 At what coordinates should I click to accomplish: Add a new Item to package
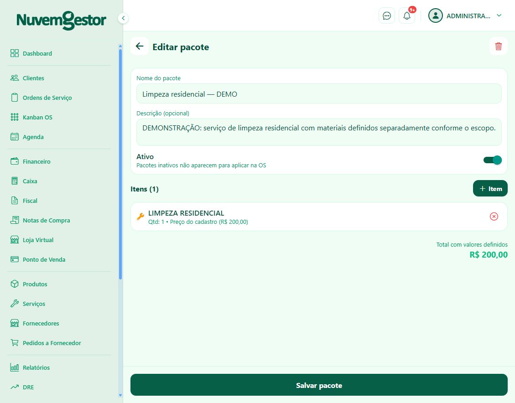(x=490, y=188)
